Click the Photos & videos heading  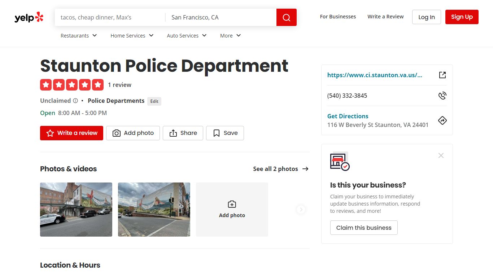[x=68, y=169]
